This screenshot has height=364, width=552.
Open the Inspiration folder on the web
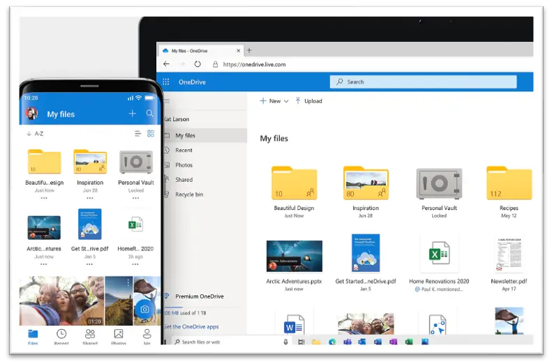tap(366, 183)
